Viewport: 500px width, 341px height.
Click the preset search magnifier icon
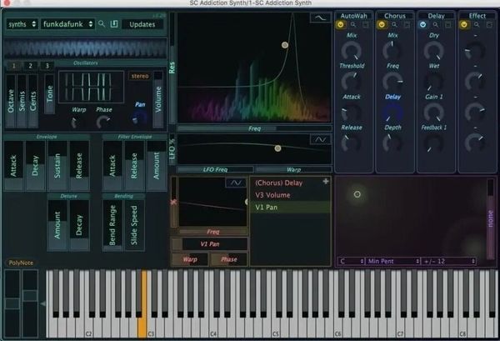(x=102, y=24)
